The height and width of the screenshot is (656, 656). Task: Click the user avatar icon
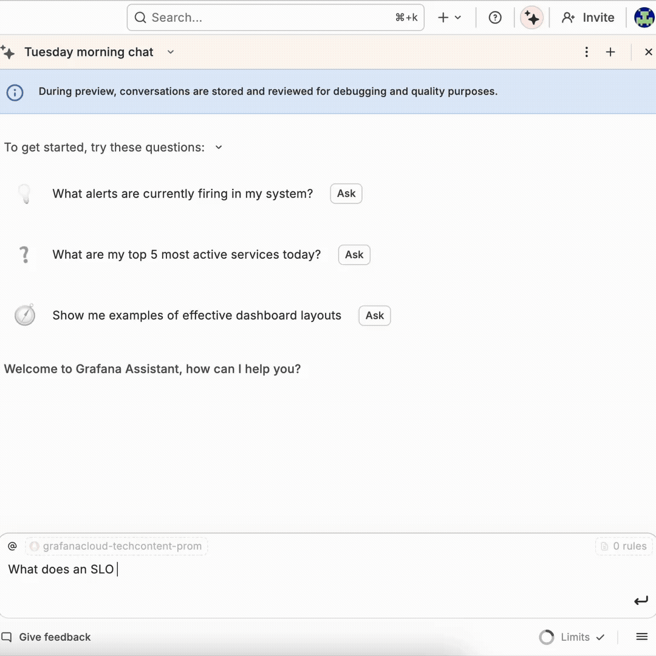[x=644, y=18]
